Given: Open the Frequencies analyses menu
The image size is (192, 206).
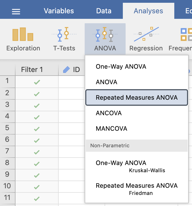Looking at the screenshot, I should [180, 39].
